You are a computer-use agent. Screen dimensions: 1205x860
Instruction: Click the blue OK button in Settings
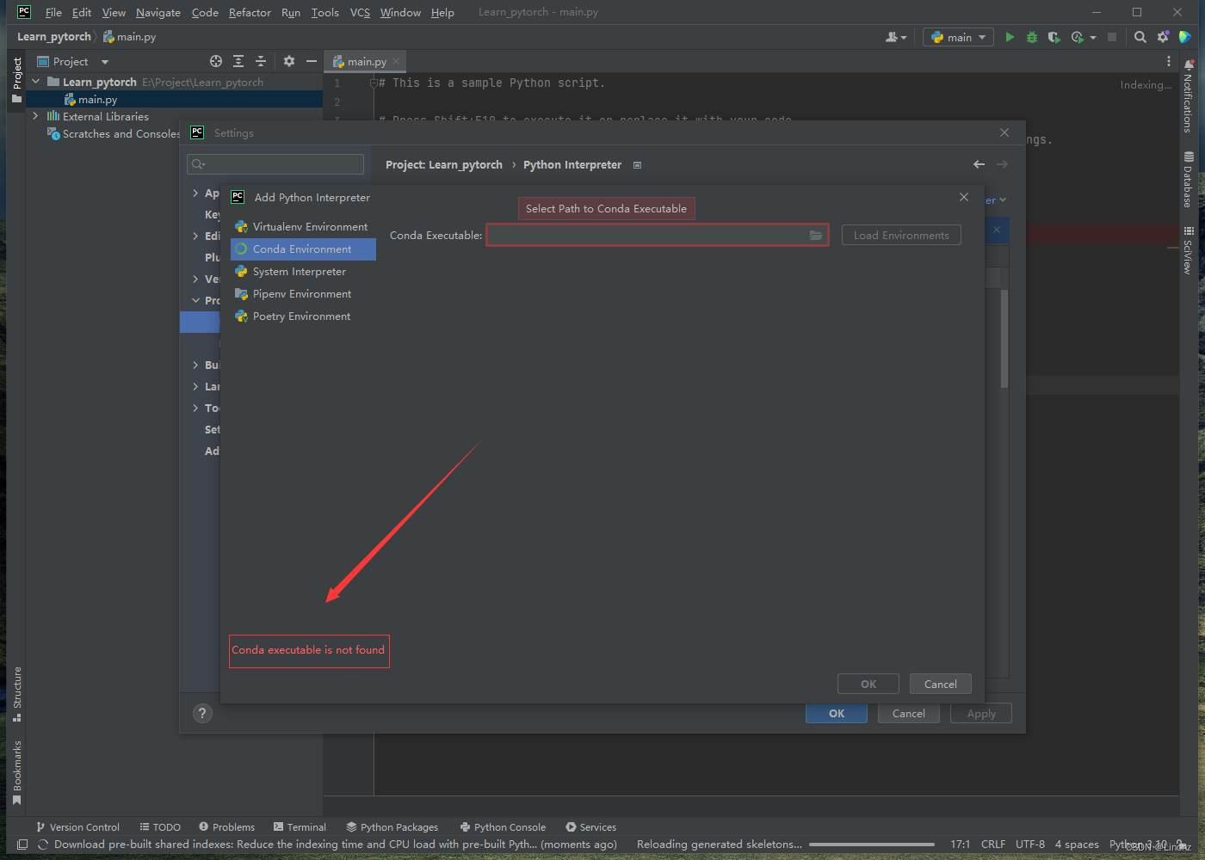point(837,713)
